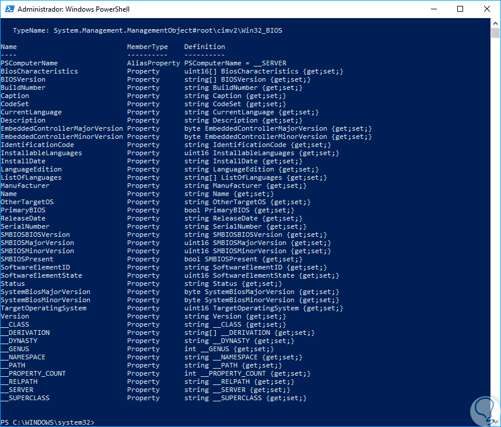Click the SerialNumber property name
Viewport: 501px width, 427px height.
(25, 226)
